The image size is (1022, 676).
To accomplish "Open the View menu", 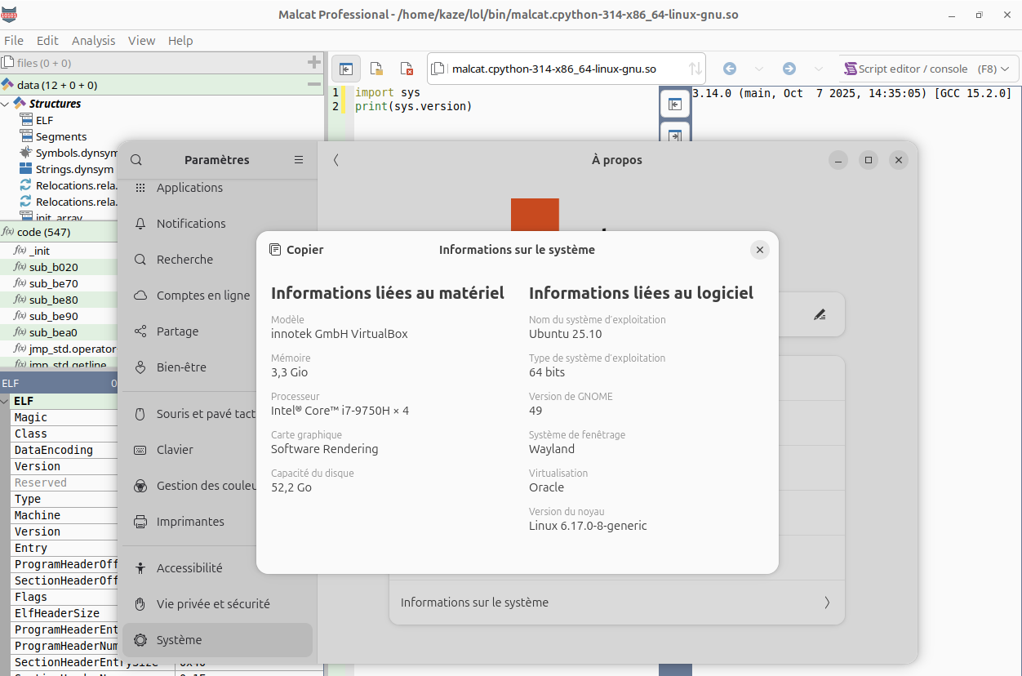I will pyautogui.click(x=141, y=40).
